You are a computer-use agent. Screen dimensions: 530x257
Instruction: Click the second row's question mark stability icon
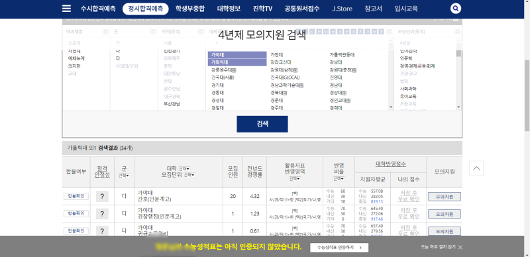tap(102, 214)
